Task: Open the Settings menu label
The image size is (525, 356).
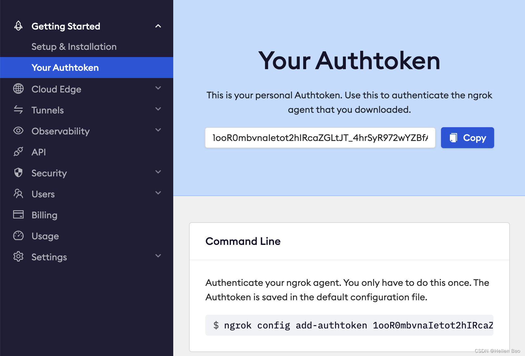Action: [x=49, y=257]
